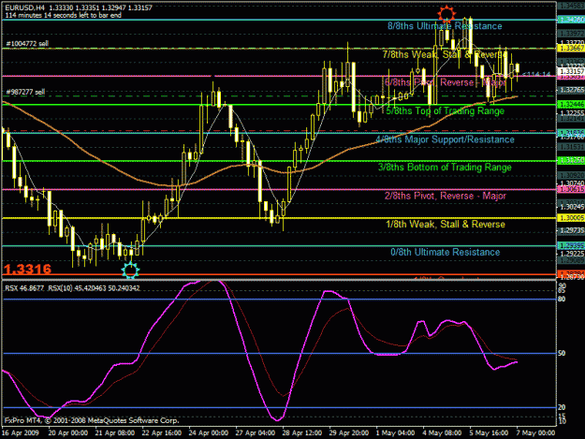Screen dimensions: 585x439
Task: Click the '28 Apr 12:00' time axis label
Action: point(301,433)
